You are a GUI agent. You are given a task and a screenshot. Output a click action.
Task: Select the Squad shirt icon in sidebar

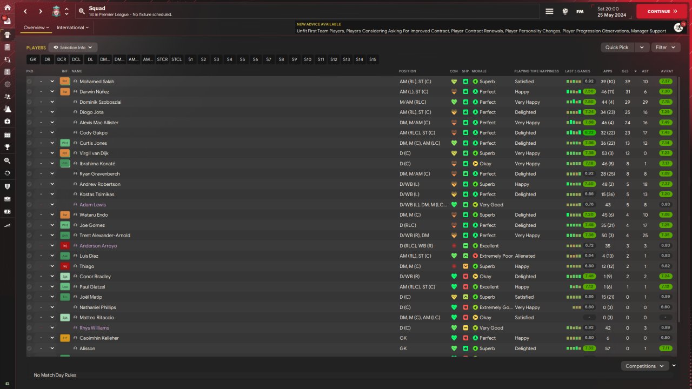pos(8,34)
